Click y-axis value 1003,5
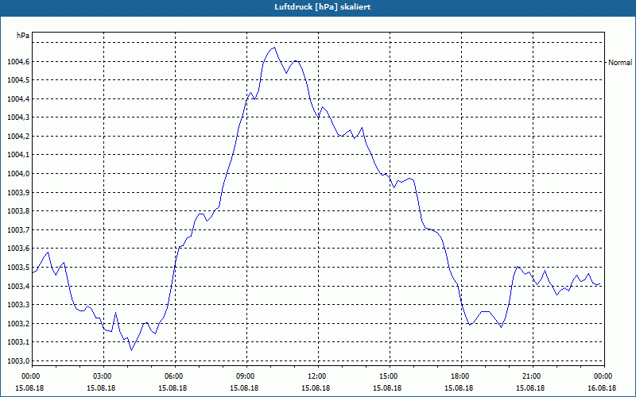 coord(18,268)
